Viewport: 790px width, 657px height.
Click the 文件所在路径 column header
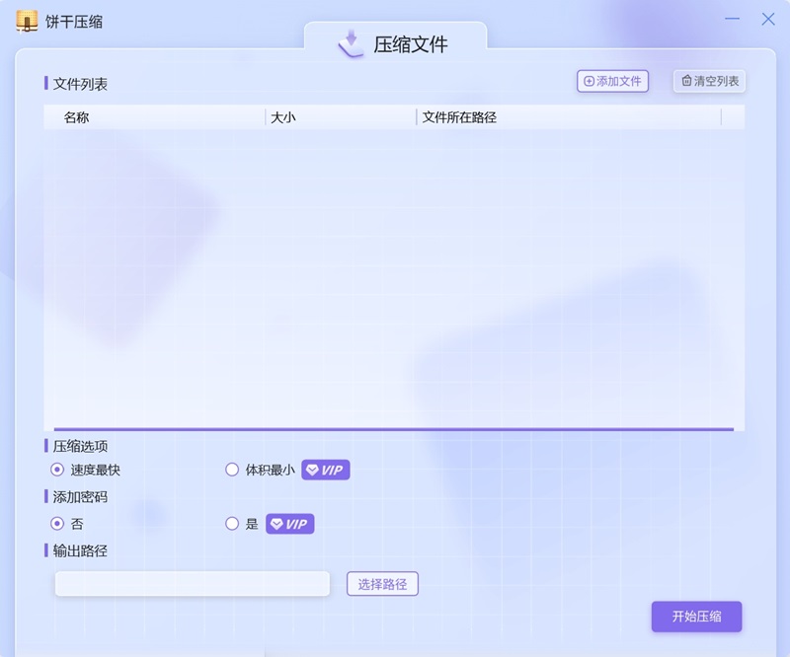459,117
